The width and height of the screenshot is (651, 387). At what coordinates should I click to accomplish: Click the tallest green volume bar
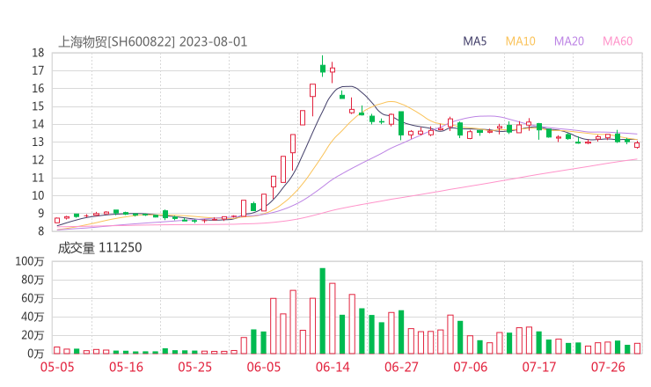pyautogui.click(x=323, y=311)
